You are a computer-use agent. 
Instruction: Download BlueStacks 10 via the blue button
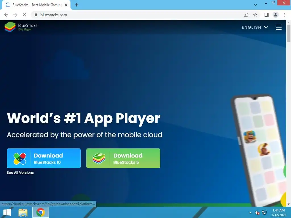(x=44, y=158)
